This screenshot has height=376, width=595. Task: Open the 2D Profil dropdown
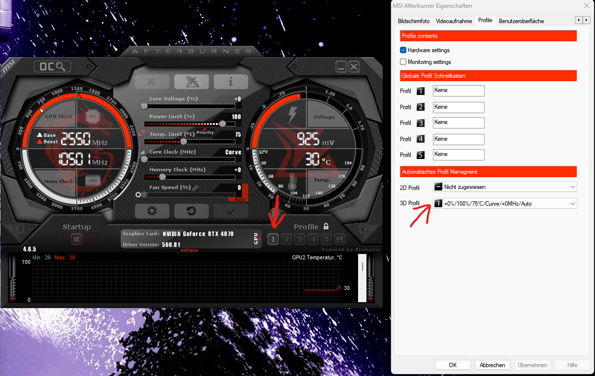505,187
